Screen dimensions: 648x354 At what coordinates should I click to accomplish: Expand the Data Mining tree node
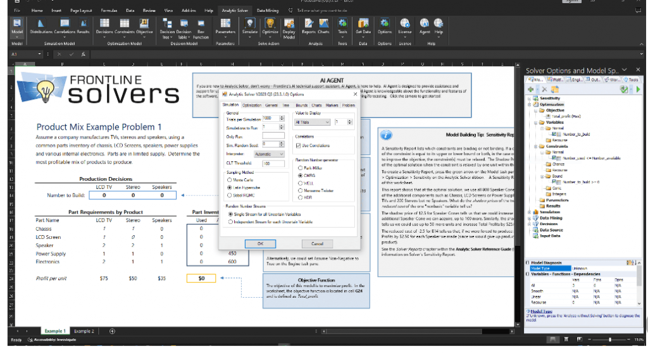(530, 218)
